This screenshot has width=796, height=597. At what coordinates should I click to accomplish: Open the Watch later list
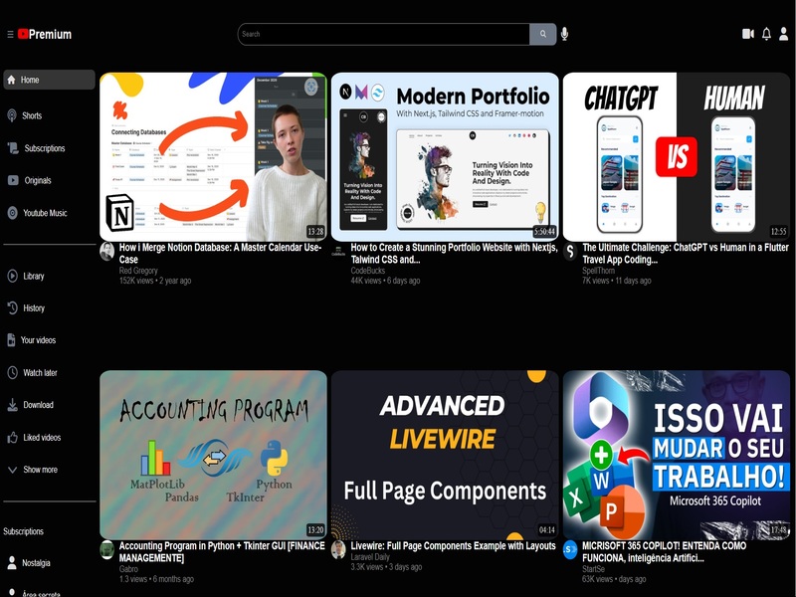(x=40, y=373)
